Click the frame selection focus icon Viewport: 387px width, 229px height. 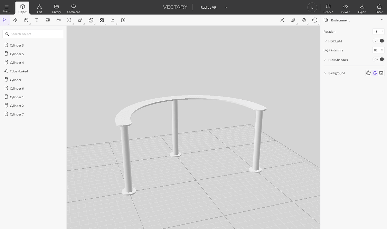tap(282, 20)
